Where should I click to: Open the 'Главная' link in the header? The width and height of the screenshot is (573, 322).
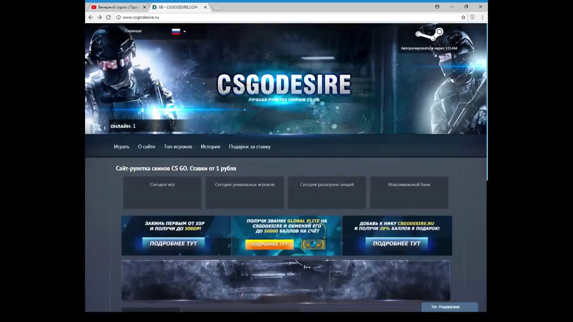[133, 31]
